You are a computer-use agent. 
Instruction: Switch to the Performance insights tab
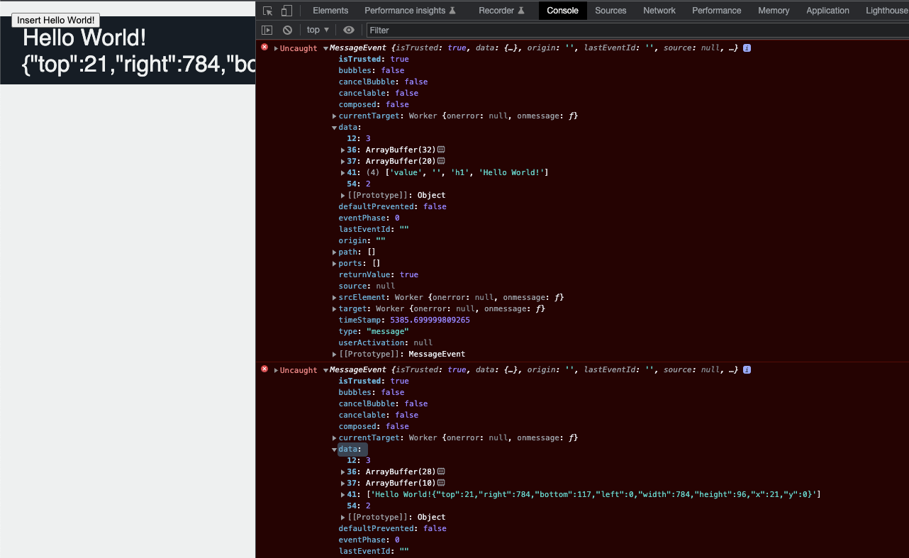[411, 11]
